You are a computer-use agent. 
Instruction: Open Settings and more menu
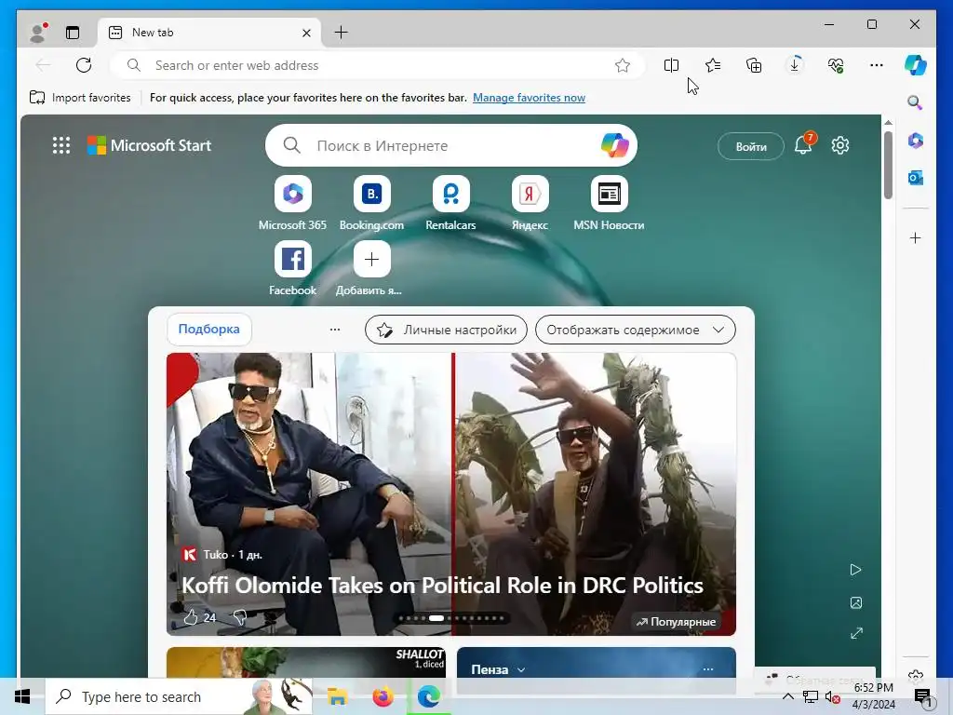[x=877, y=65]
